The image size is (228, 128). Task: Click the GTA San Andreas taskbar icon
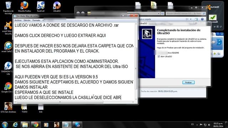(57, 125)
